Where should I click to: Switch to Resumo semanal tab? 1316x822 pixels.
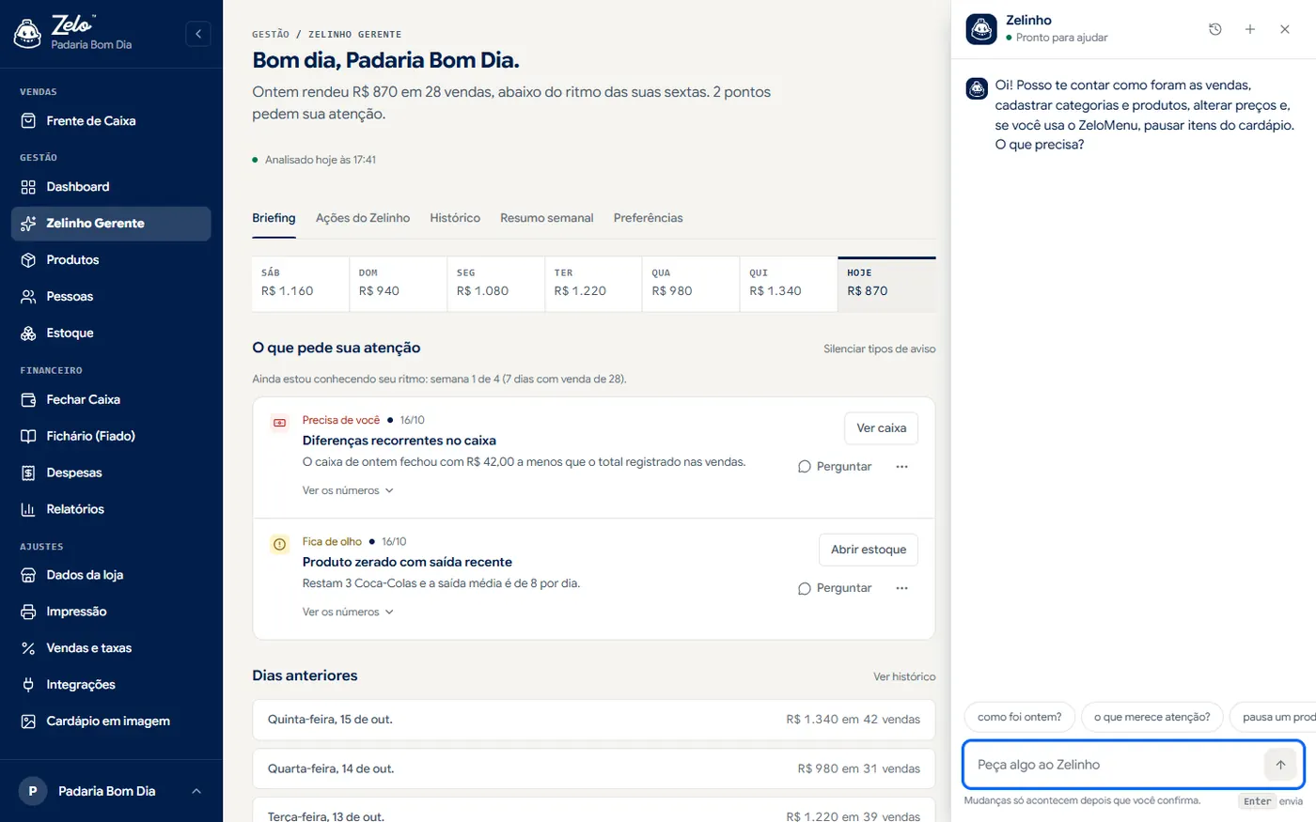pyautogui.click(x=547, y=218)
